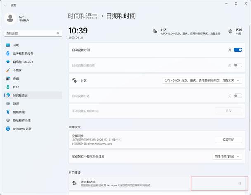Click the clock icon in 时区 row
This screenshot has width=251, height=195.
75,81
